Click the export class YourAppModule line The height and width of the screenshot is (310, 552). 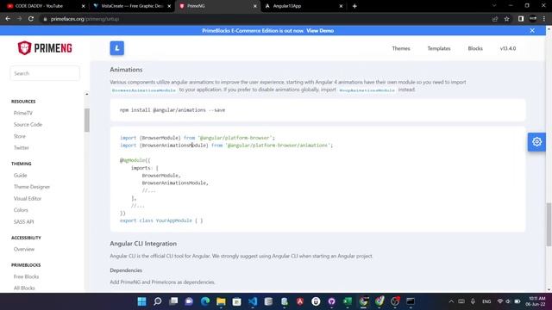(x=161, y=220)
